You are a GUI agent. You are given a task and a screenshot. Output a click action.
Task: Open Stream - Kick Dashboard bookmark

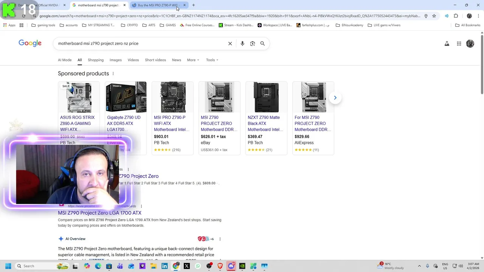tap(236, 25)
